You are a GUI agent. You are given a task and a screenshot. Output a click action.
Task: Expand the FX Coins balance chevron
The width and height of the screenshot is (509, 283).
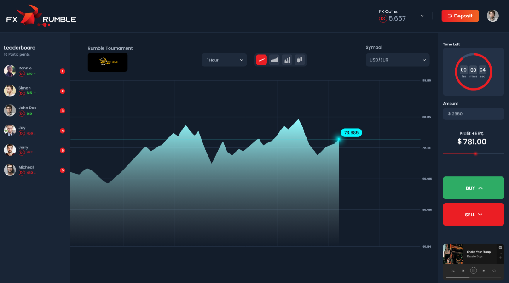coord(422,16)
